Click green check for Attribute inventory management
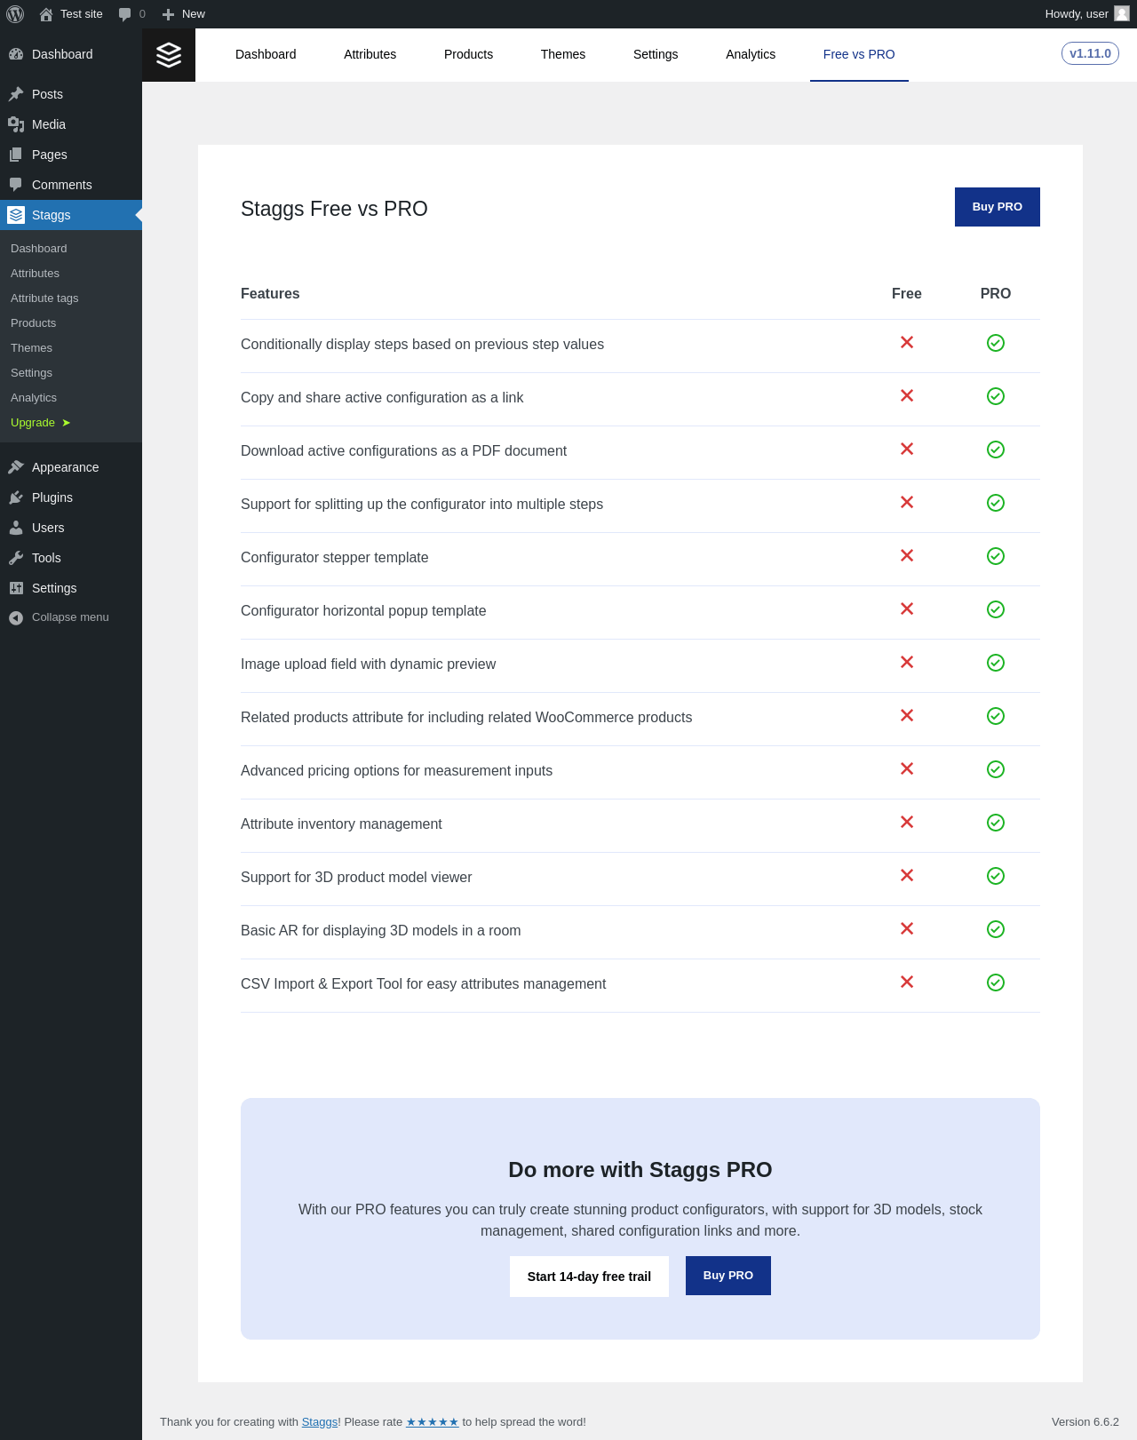 (996, 823)
